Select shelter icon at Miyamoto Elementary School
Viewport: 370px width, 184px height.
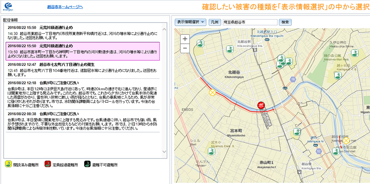pos(211,151)
